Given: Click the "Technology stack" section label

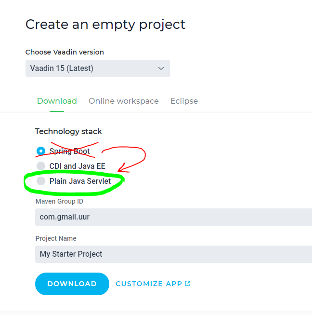Looking at the screenshot, I should point(68,131).
